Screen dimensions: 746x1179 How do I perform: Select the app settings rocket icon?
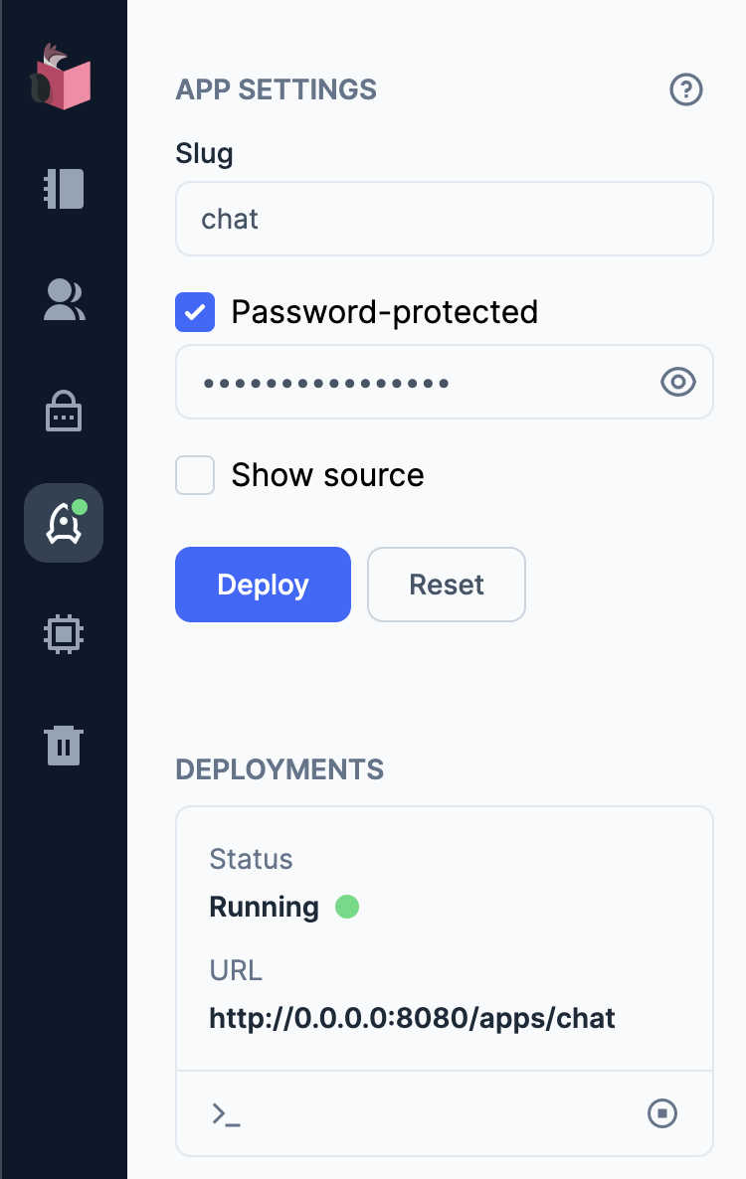point(64,523)
